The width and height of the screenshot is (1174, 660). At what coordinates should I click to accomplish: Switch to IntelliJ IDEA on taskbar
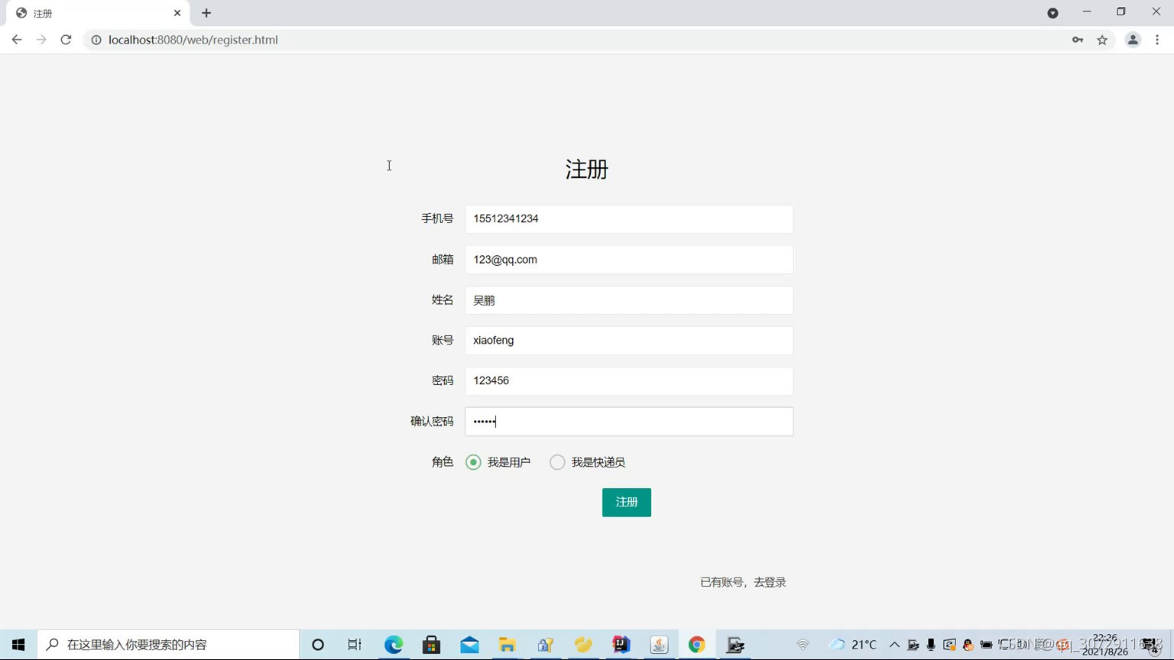coord(621,645)
